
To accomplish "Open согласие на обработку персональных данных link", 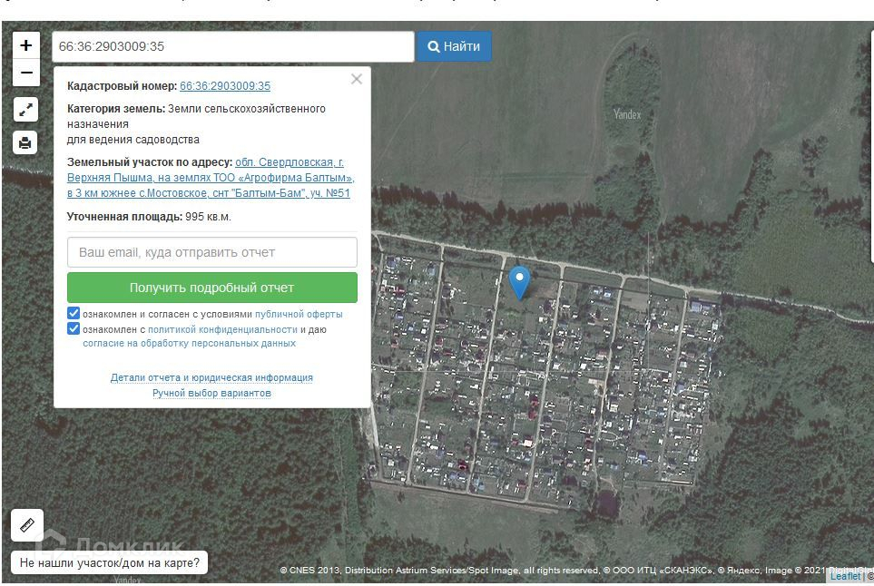I will pos(190,343).
